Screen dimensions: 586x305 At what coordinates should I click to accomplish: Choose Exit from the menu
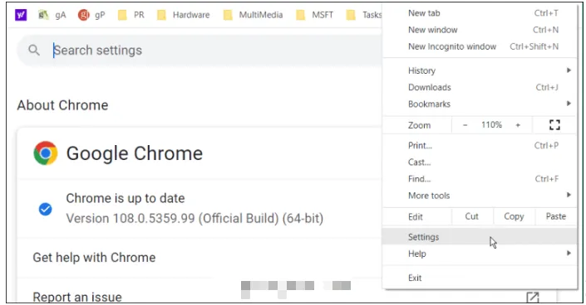point(480,278)
